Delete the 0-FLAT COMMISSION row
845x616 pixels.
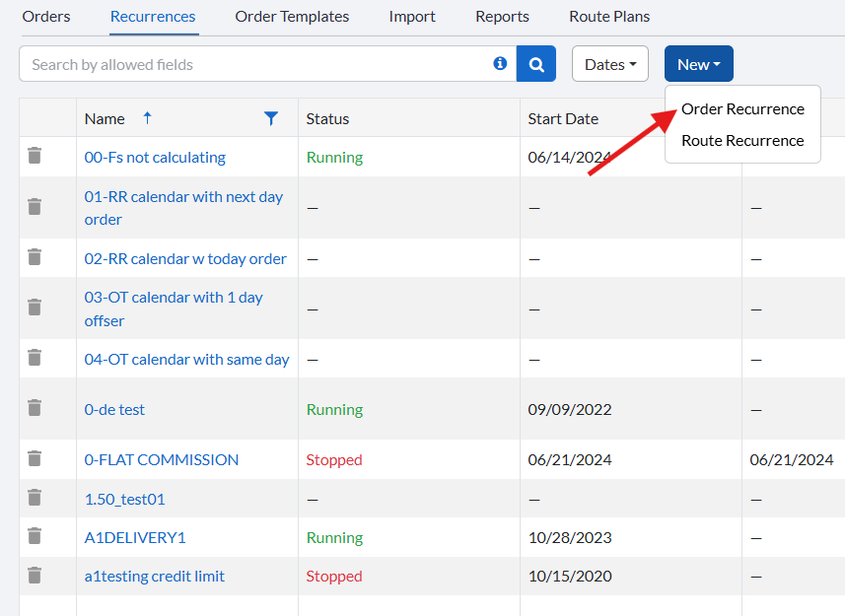(x=35, y=458)
